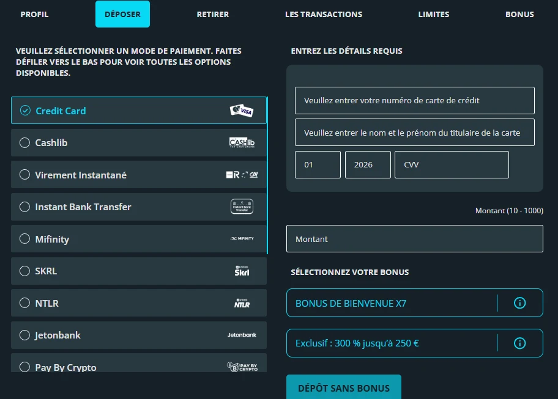Go to the Retirer tab
Screen dimensions: 558x399
coord(213,14)
